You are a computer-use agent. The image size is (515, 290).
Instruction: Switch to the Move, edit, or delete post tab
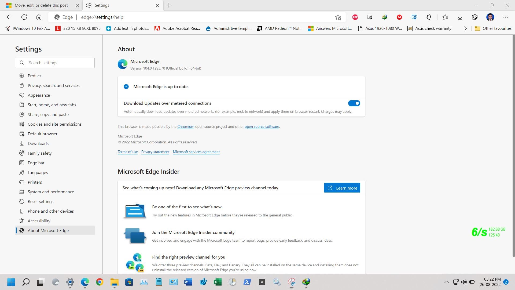(41, 5)
